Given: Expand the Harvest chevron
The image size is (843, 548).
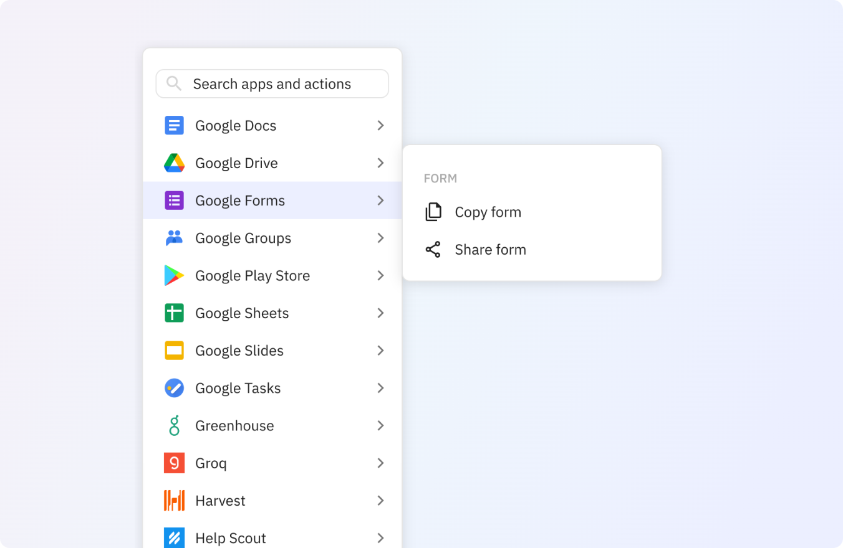Looking at the screenshot, I should click(x=380, y=501).
